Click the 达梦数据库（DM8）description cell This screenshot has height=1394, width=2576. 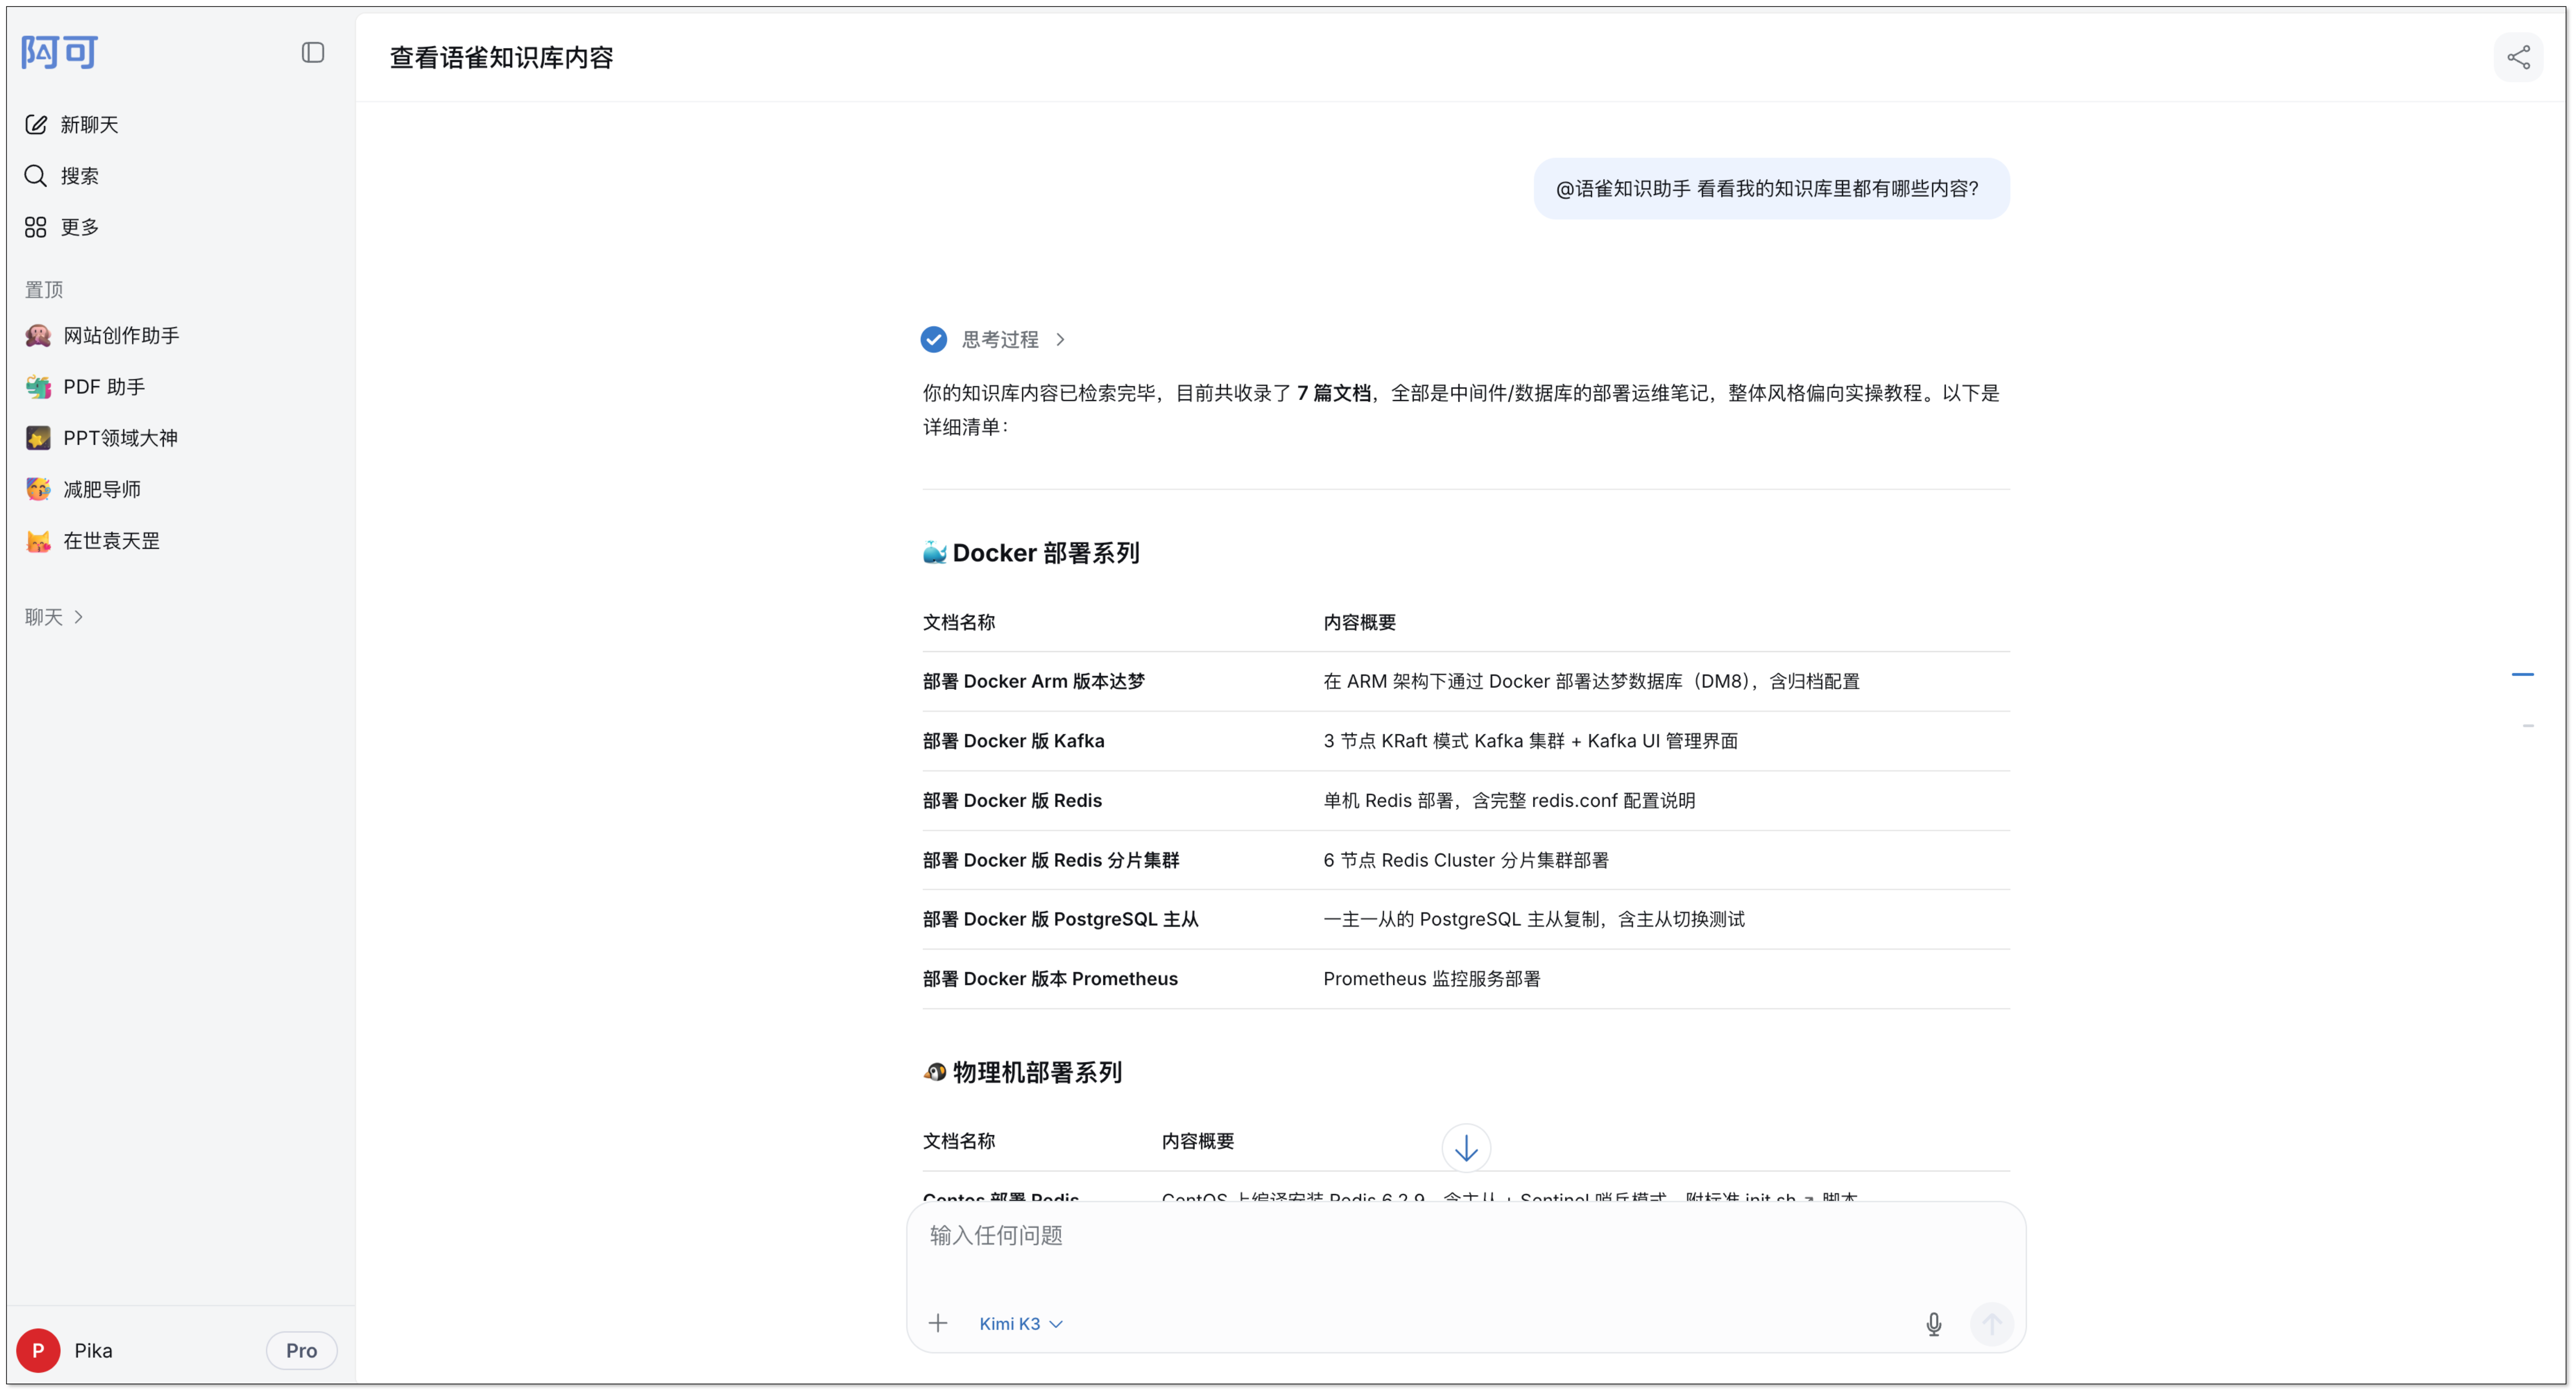tap(1591, 682)
